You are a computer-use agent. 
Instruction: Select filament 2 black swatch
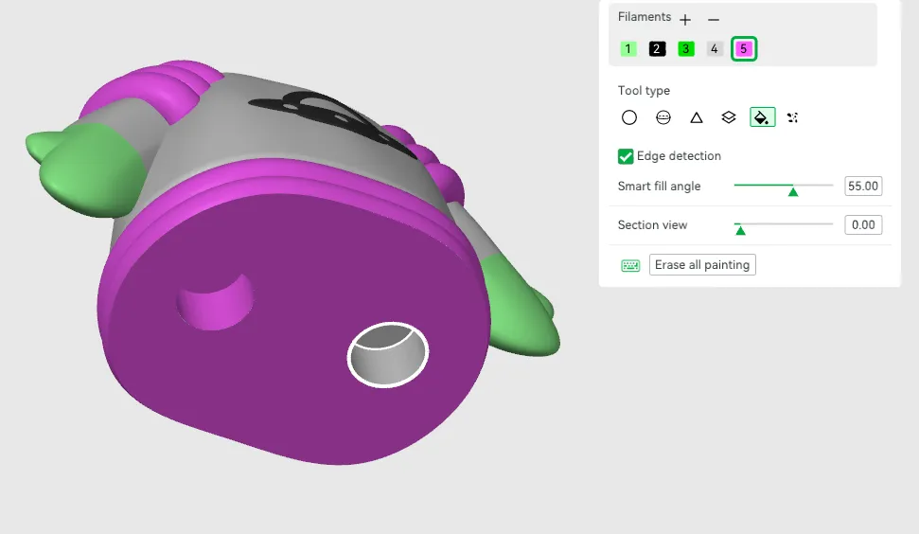[657, 48]
